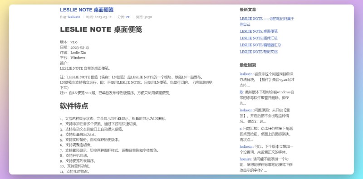Click the text '日期: 2023-03-13'

click(x=74, y=48)
